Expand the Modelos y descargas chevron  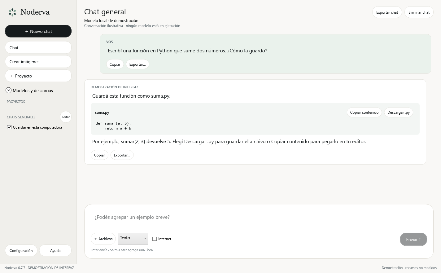point(9,90)
